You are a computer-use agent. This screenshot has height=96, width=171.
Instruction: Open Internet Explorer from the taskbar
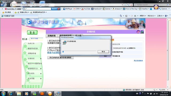[11, 94]
